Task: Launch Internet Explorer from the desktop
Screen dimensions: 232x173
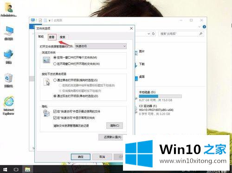Action: pos(9,105)
